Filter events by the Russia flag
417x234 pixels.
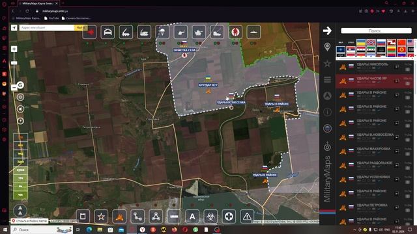point(381,42)
